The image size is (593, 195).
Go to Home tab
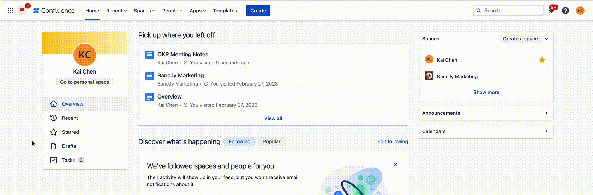92,11
